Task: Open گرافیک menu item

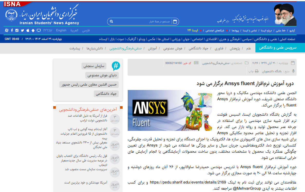Action: coord(131,39)
